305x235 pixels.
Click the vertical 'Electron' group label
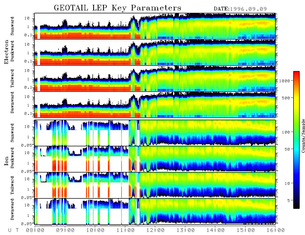pos(6,52)
